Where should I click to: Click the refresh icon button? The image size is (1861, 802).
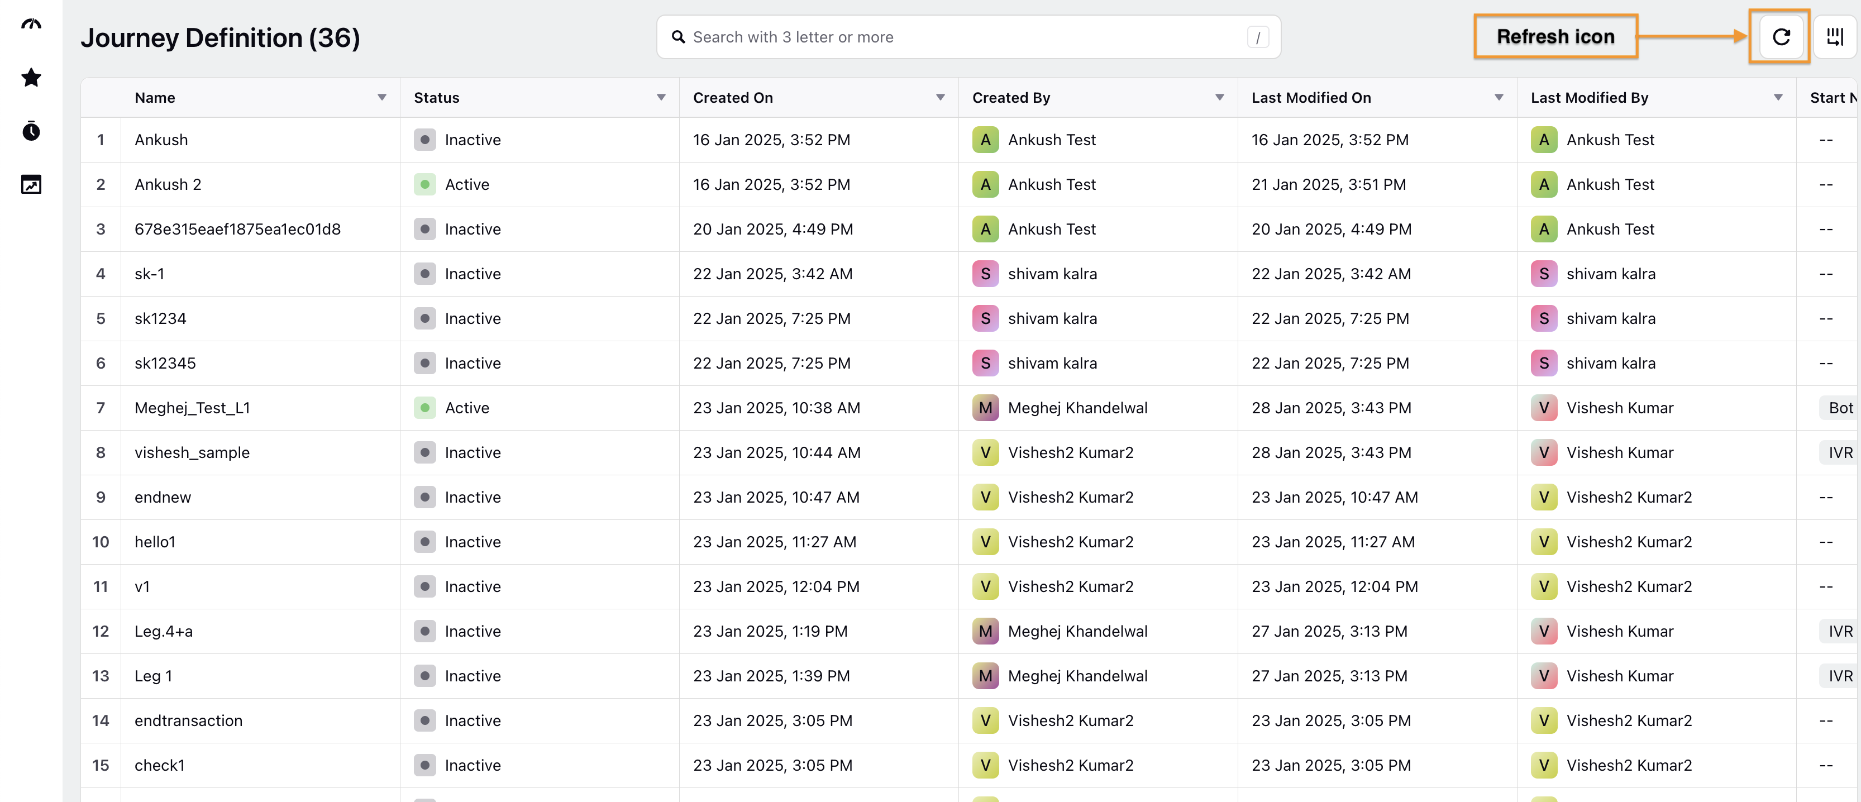click(x=1781, y=37)
